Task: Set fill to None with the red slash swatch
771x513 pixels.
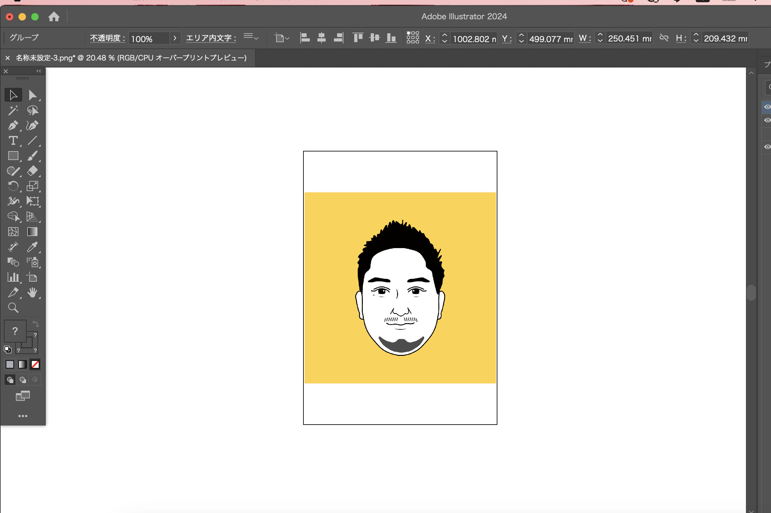Action: tap(35, 364)
